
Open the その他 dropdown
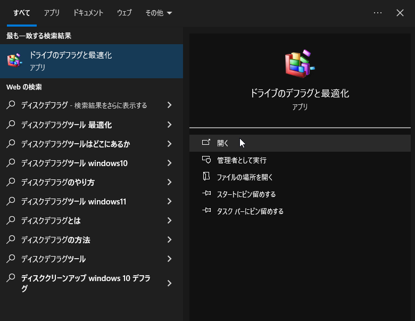tap(159, 13)
